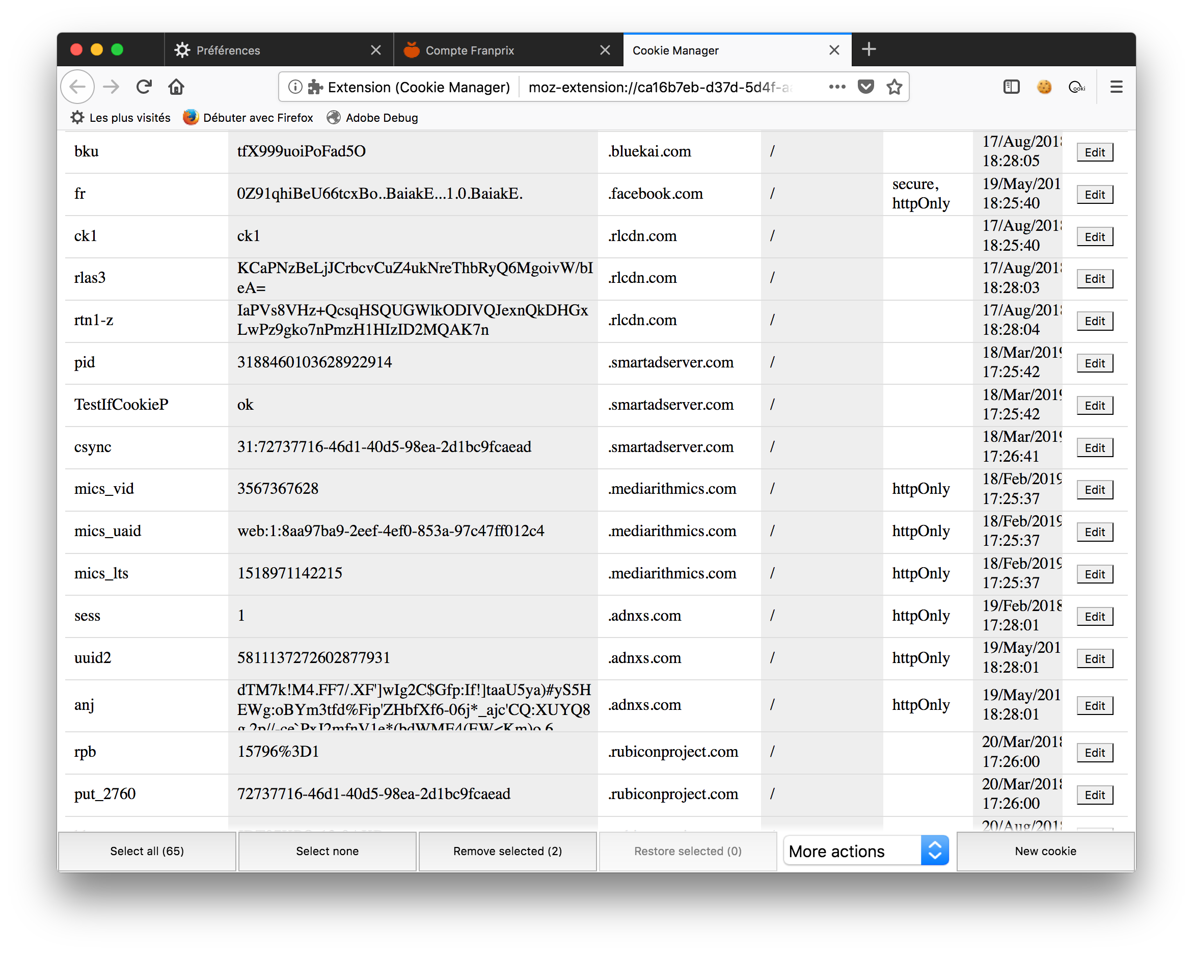Image resolution: width=1193 pixels, height=954 pixels.
Task: Edit the sess cookie
Action: [x=1095, y=616]
